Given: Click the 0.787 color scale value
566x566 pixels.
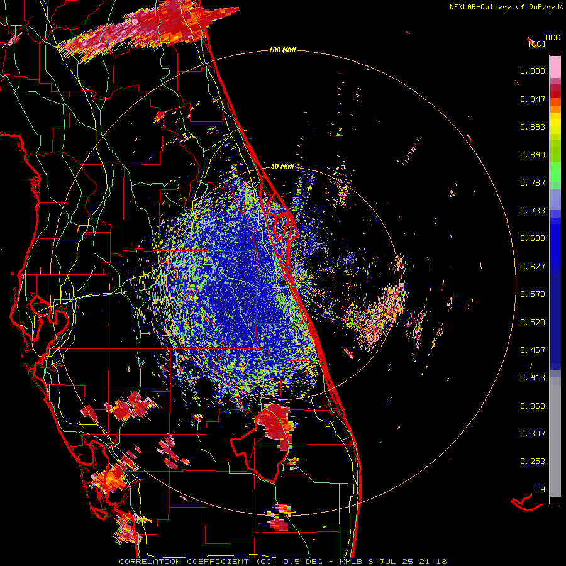Looking at the screenshot, I should 533,182.
